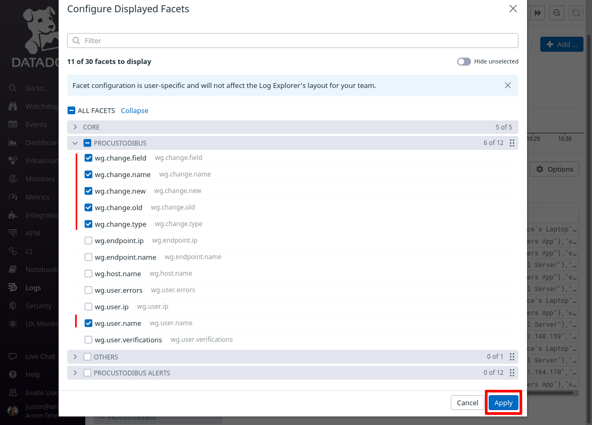Check the wg.endpoint.name facet

click(88, 257)
